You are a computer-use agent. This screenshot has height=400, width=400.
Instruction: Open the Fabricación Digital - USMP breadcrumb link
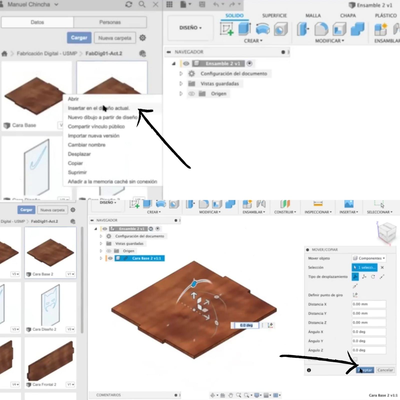pyautogui.click(x=47, y=54)
